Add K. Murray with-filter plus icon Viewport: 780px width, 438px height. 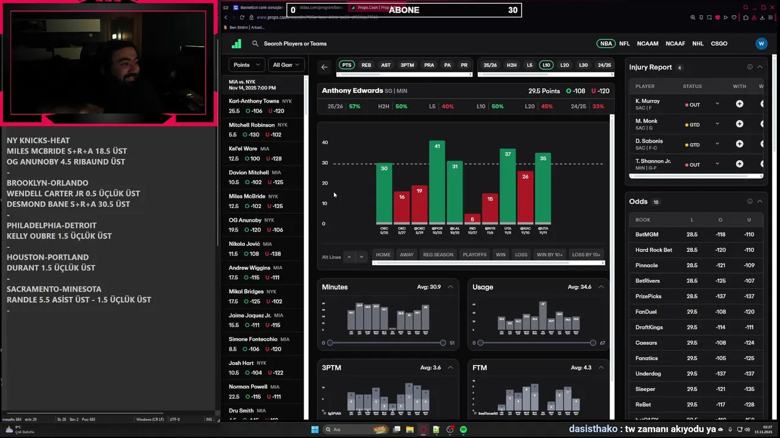(x=739, y=104)
